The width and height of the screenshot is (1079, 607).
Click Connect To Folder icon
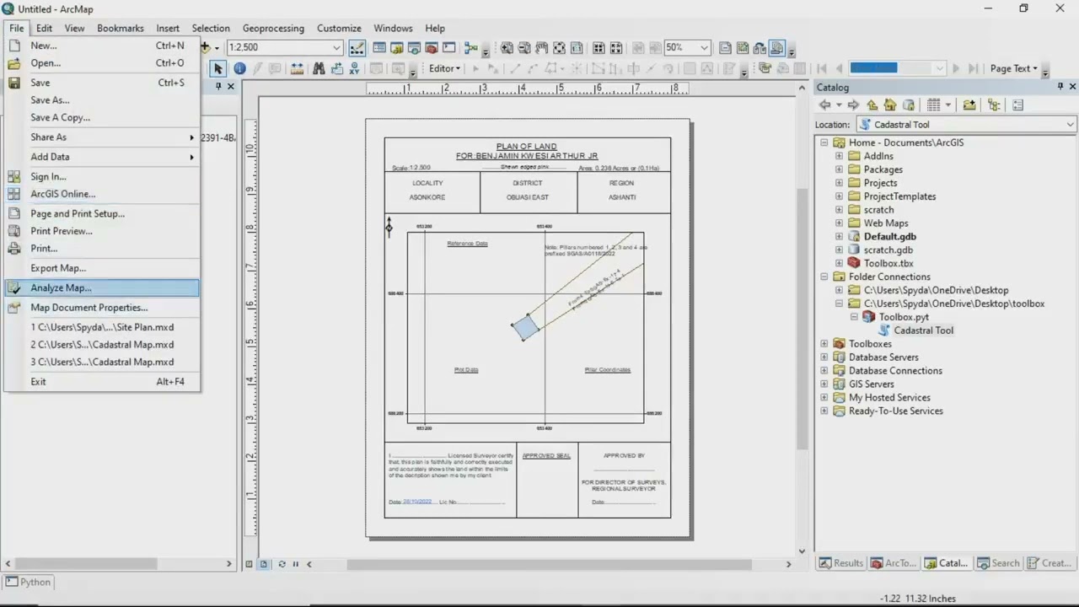click(969, 105)
